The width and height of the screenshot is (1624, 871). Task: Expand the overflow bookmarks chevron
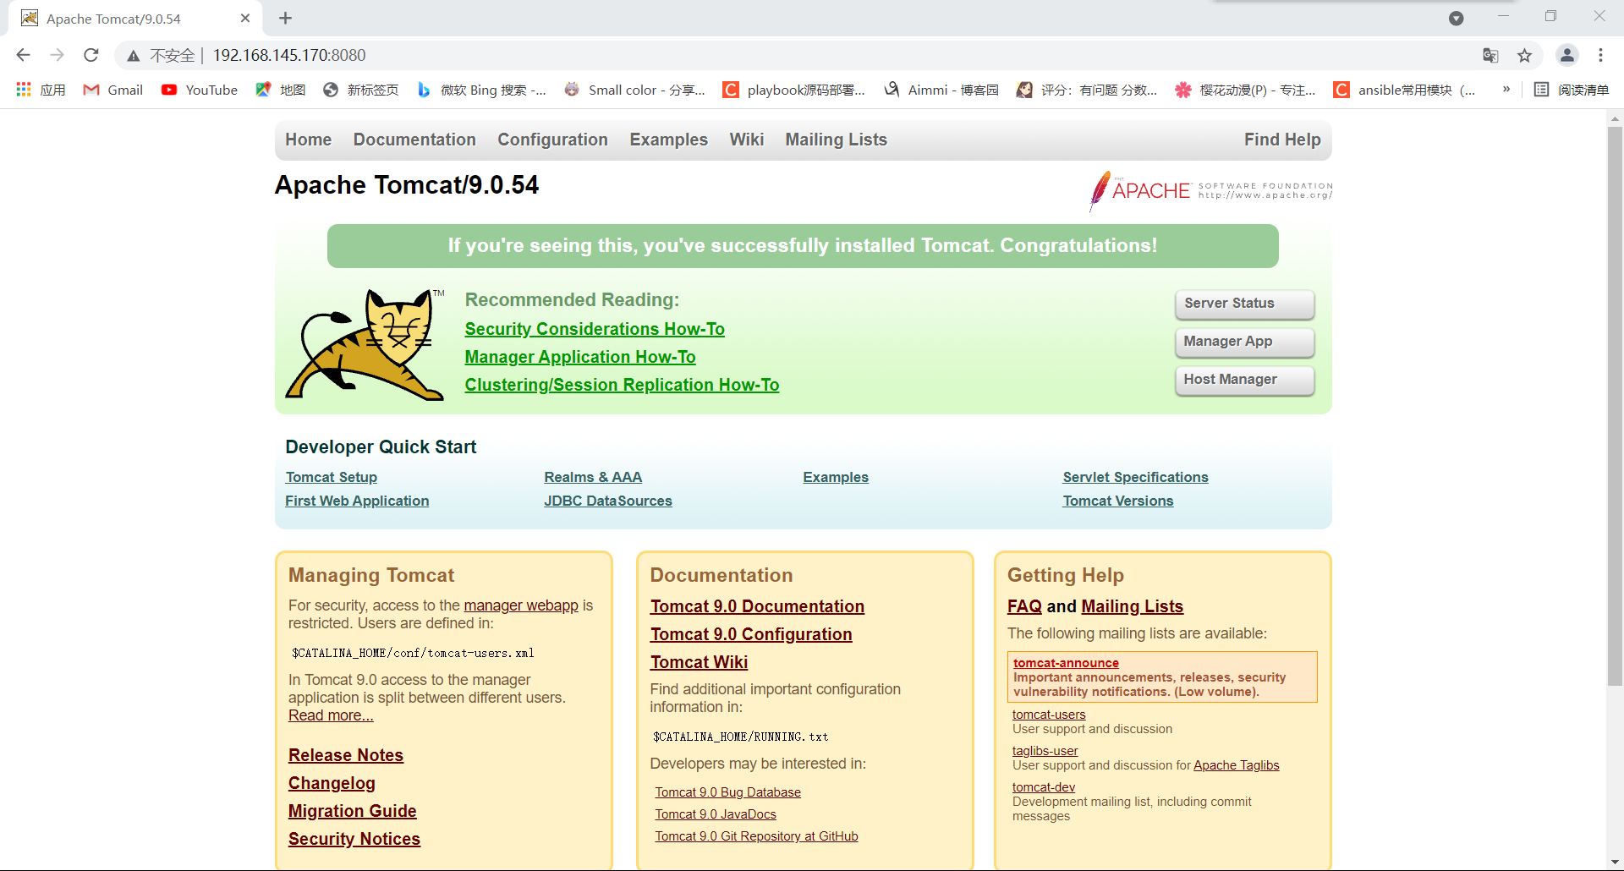1506,90
